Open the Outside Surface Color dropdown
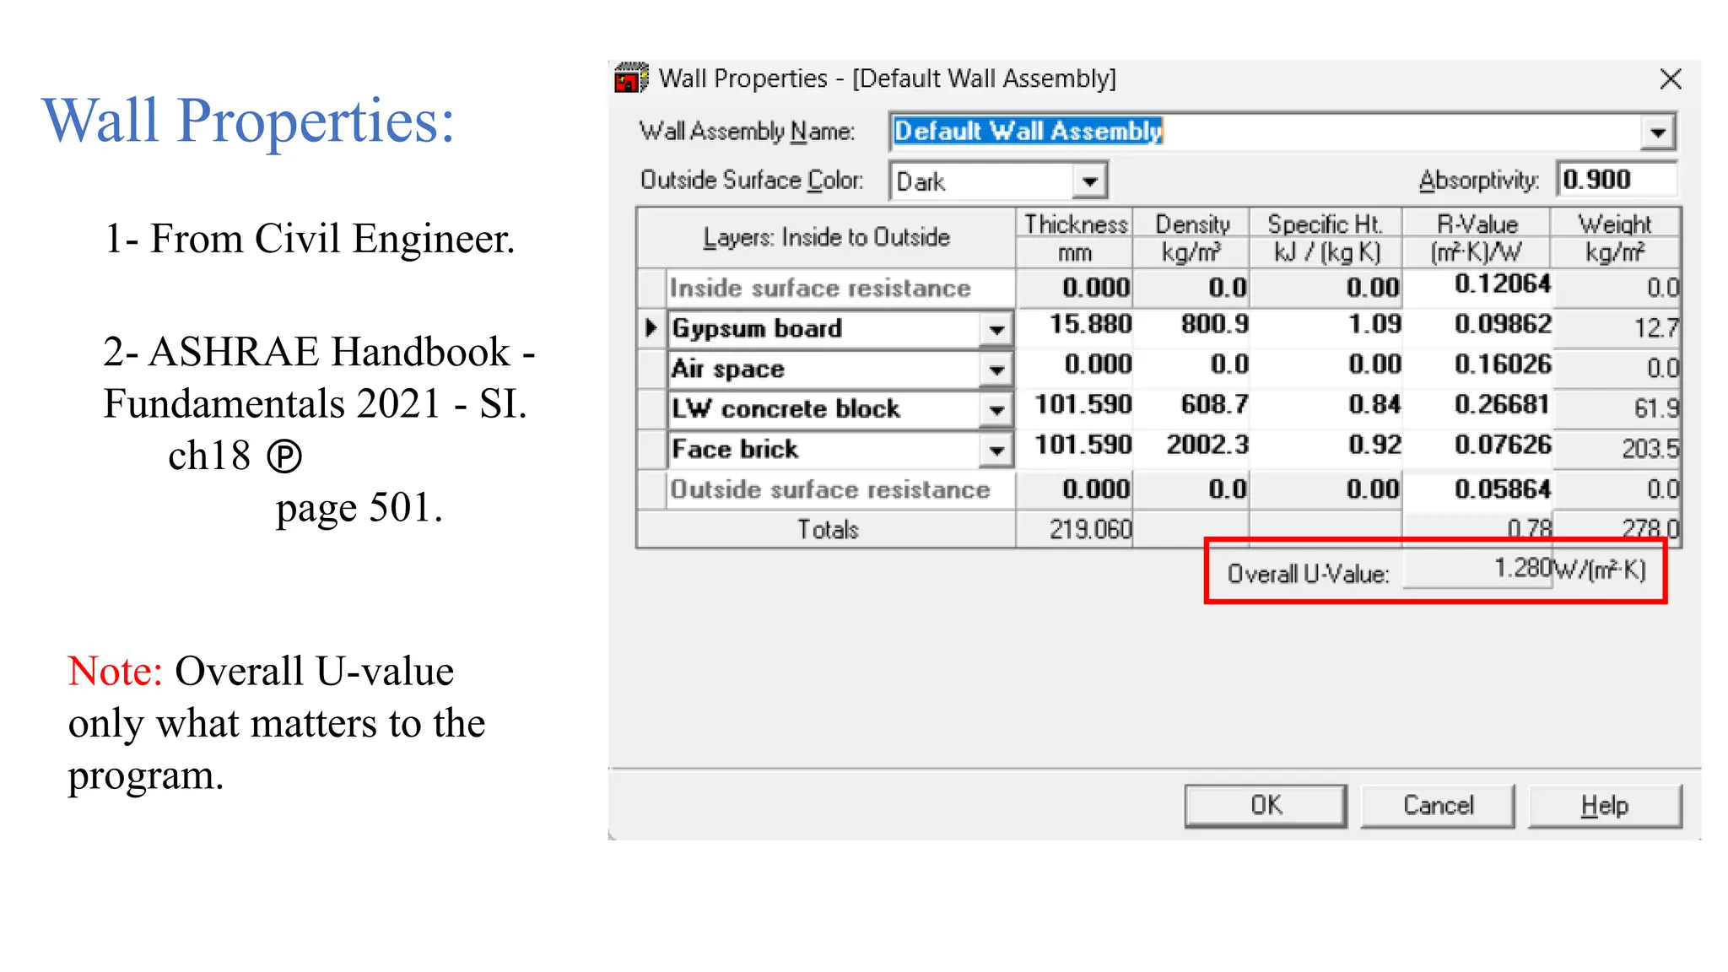The height and width of the screenshot is (972, 1728). pos(1089,181)
